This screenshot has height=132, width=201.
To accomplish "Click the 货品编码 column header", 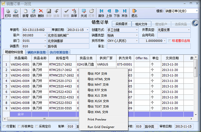I will pyautogui.click(x=21, y=58).
